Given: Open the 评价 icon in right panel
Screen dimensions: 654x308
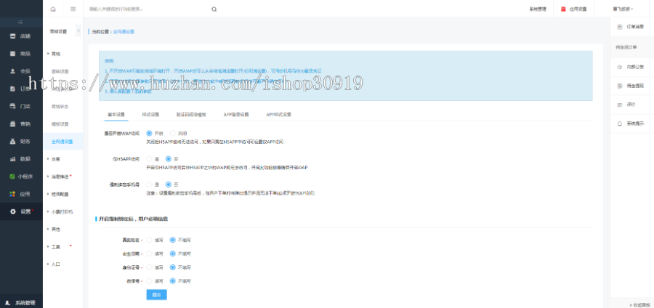Looking at the screenshot, I should tap(620, 105).
